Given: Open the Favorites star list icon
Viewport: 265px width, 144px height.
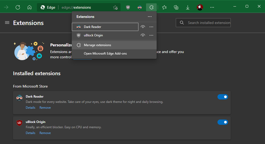Looking at the screenshot, I should coord(164,7).
